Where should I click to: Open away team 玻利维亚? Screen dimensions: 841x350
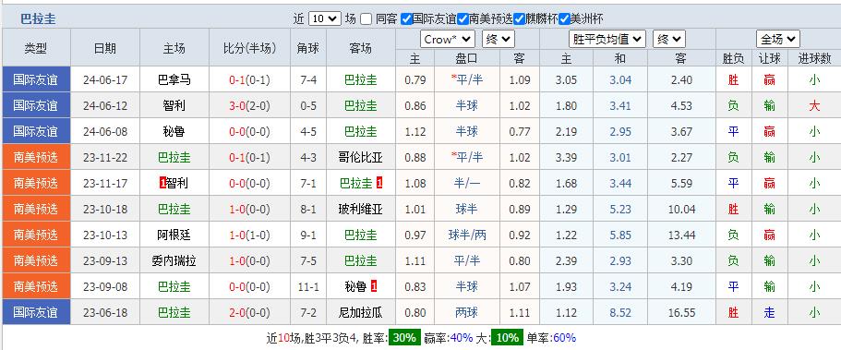[360, 209]
